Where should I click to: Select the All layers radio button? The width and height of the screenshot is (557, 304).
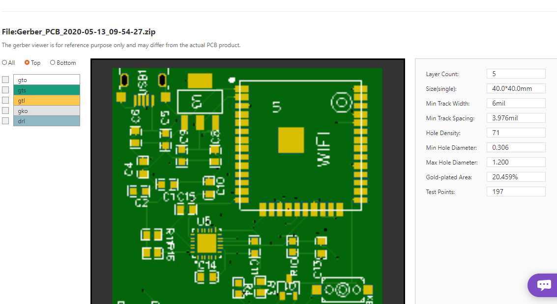click(x=4, y=62)
